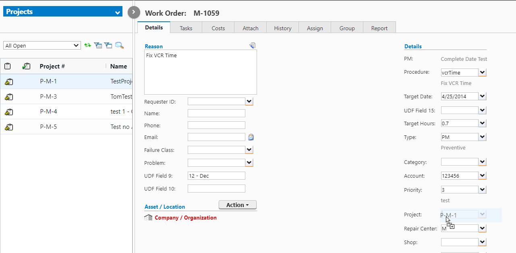Expand the Requester ID dropdown

249,102
